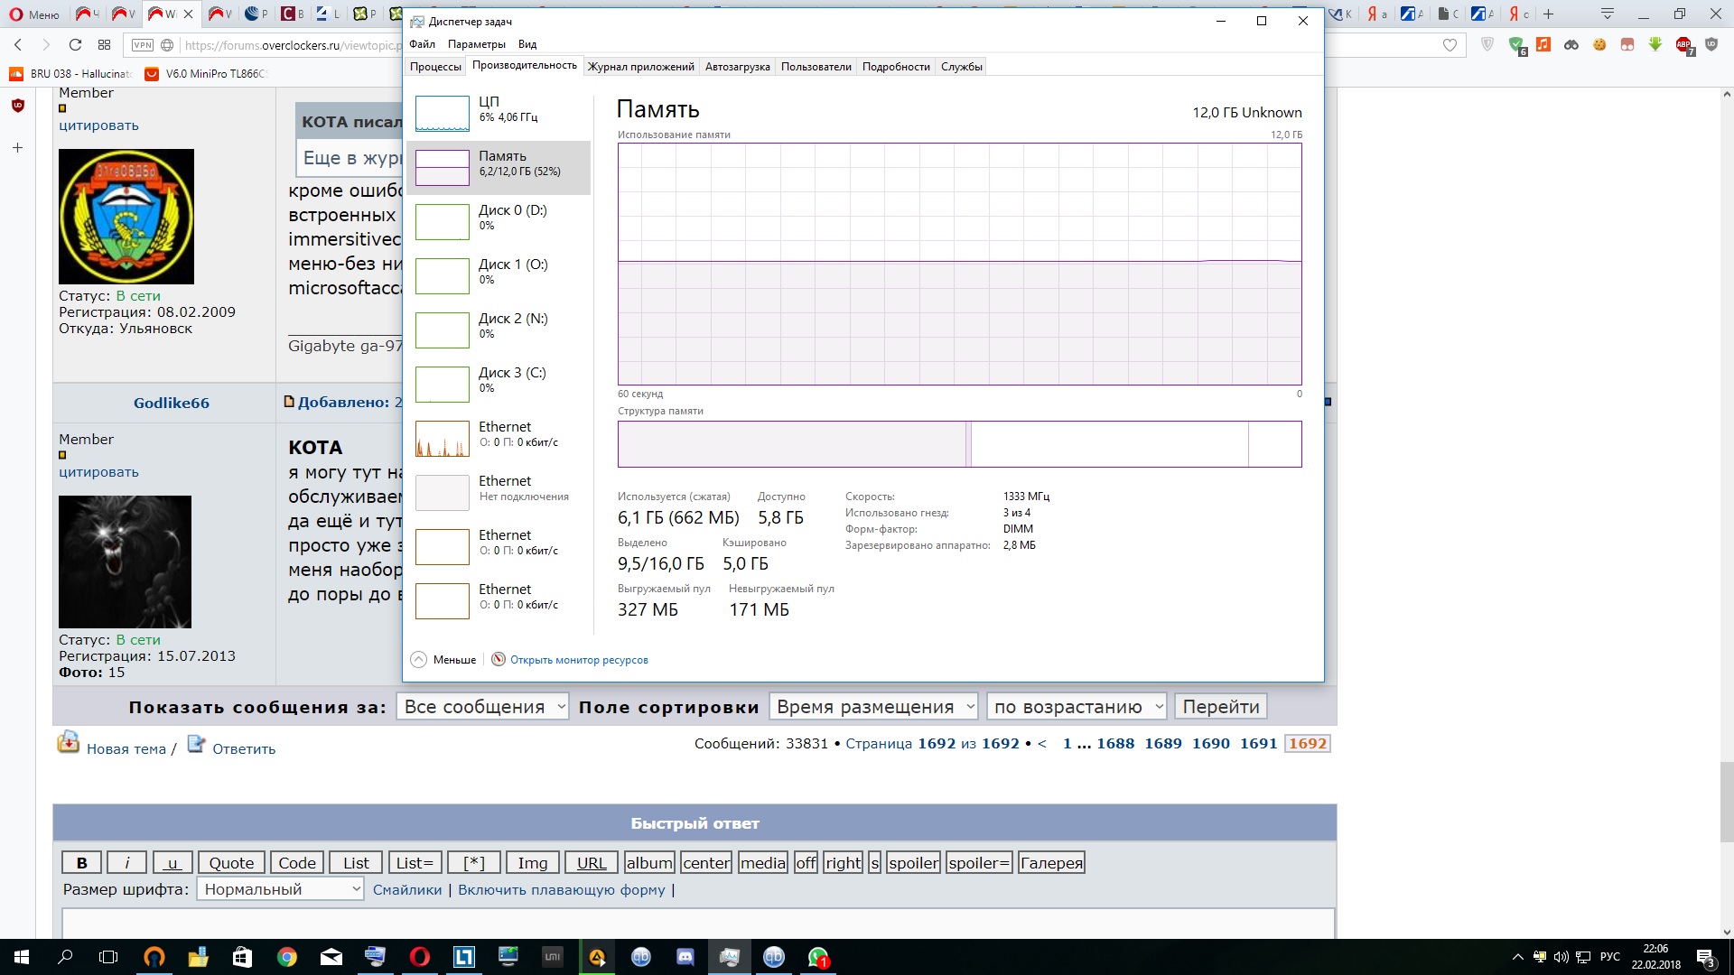This screenshot has height=975, width=1734.
Task: Click the heart bookmark icon in address bar
Action: coord(1450,45)
